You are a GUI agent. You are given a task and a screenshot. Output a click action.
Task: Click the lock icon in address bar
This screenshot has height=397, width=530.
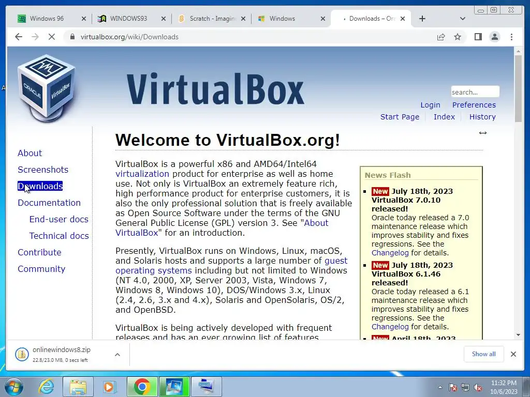pyautogui.click(x=72, y=37)
